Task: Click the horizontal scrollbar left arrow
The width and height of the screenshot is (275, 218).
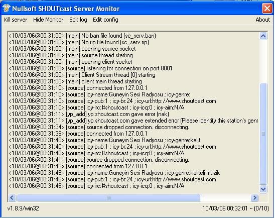Action: pyautogui.click(x=12, y=198)
